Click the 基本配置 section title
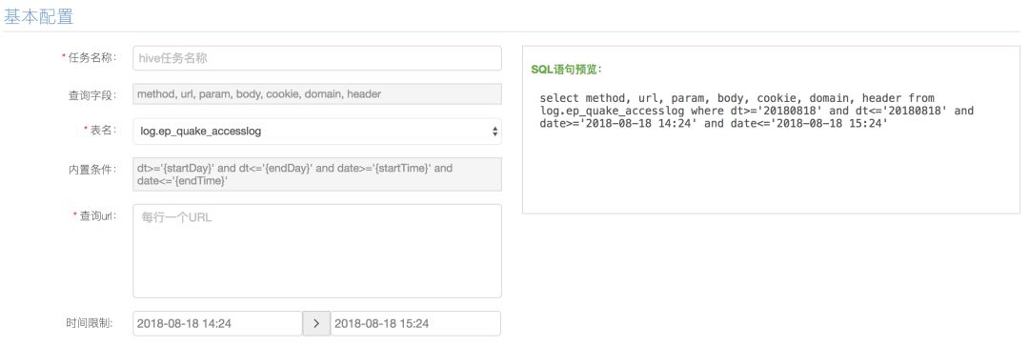The height and width of the screenshot is (347, 1029). coord(38,17)
